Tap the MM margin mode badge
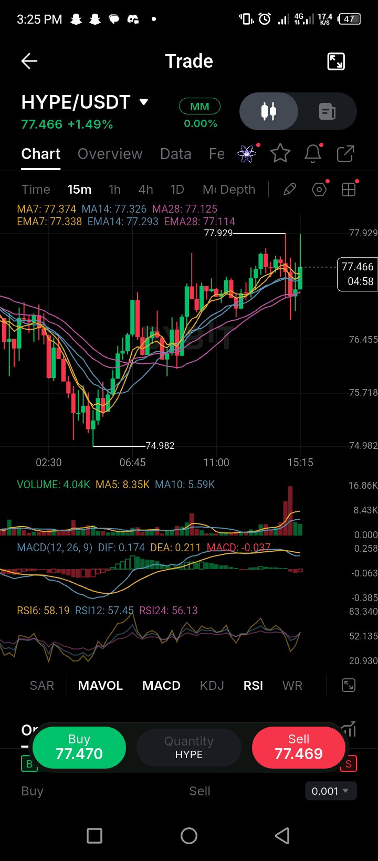Viewport: 378px width, 861px height. pyautogui.click(x=199, y=107)
